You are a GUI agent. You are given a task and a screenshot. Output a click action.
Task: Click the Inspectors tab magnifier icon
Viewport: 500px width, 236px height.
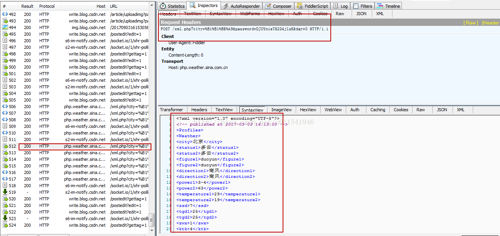192,5
